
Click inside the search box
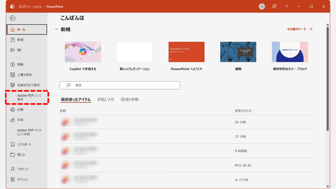pyautogui.click(x=120, y=85)
